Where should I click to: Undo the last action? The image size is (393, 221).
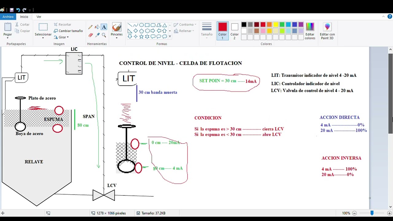pyautogui.click(x=18, y=10)
